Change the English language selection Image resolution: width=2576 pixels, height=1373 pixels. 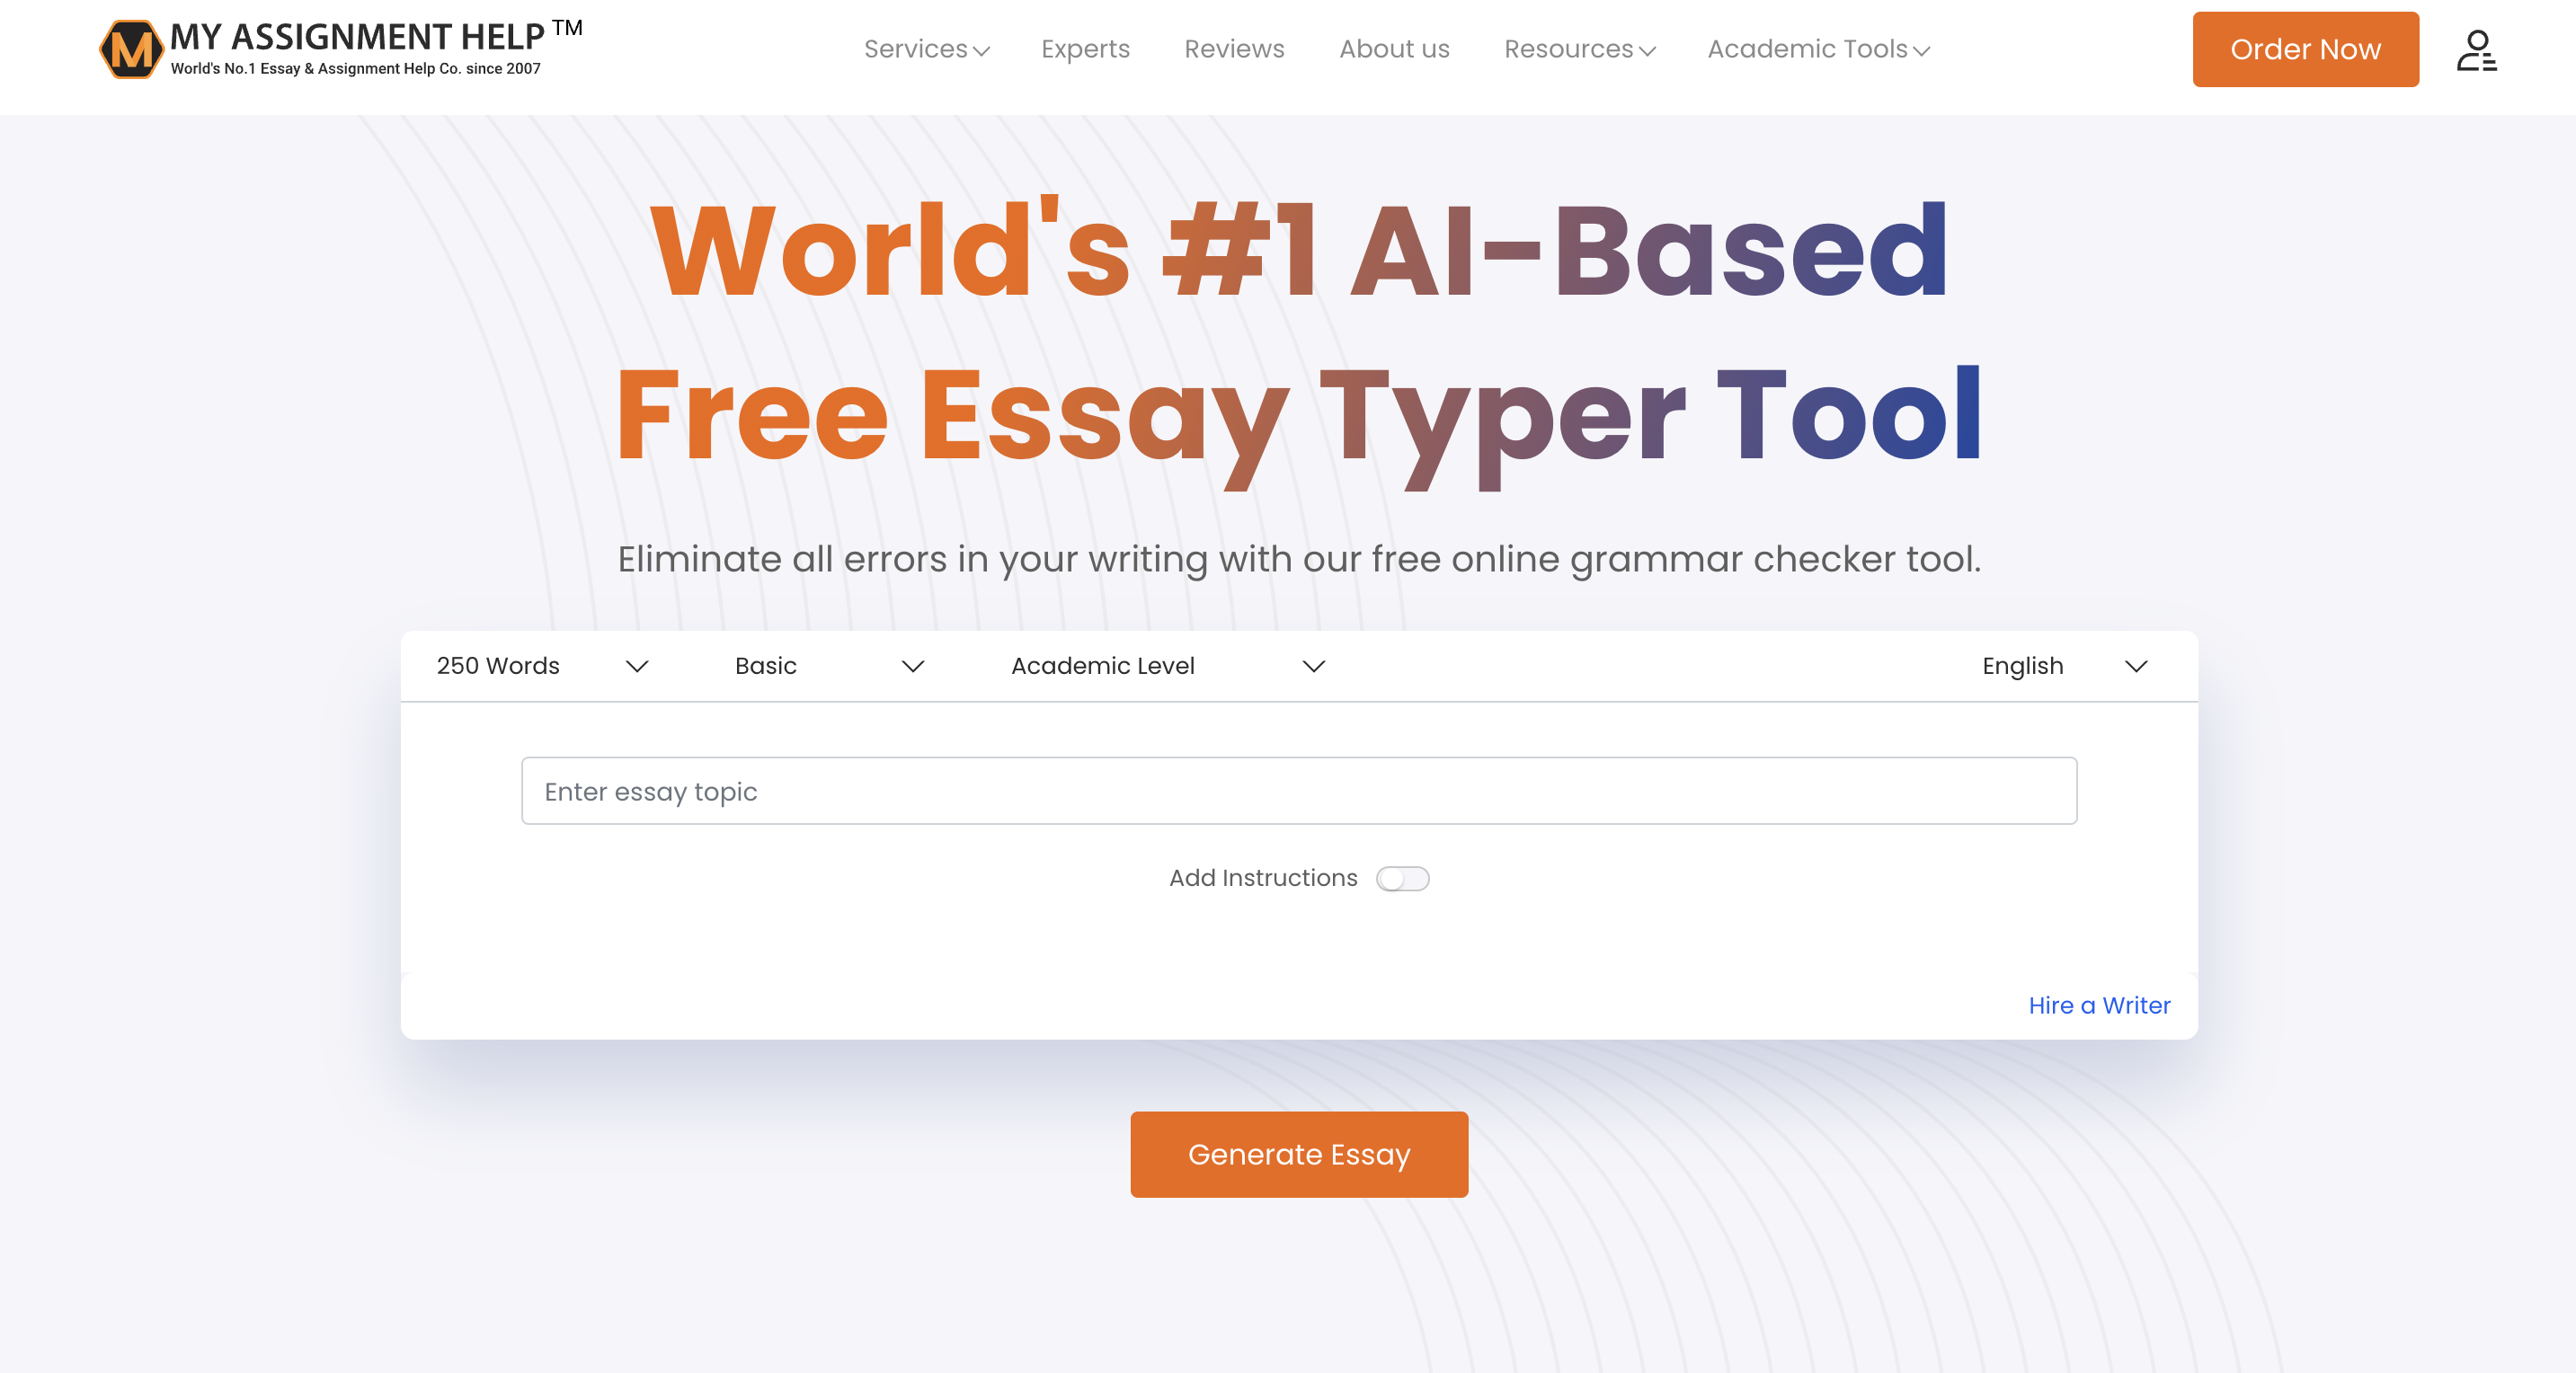click(x=2062, y=665)
